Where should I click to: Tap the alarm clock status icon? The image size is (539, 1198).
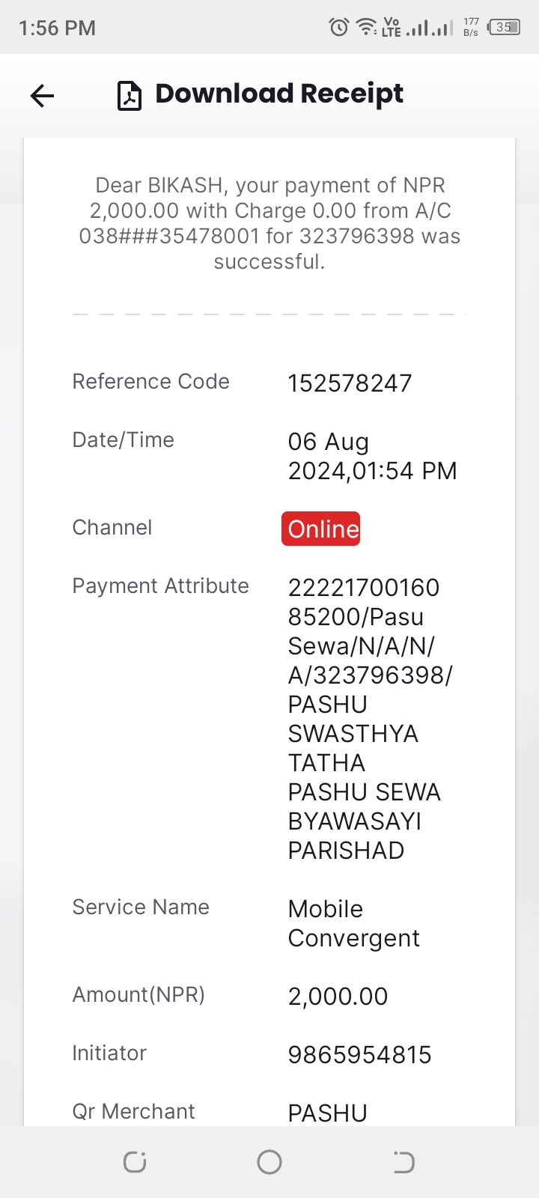(339, 28)
